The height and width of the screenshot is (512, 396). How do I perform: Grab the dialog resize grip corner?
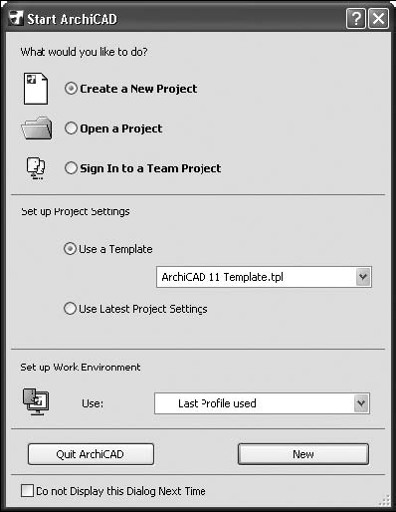click(384, 500)
